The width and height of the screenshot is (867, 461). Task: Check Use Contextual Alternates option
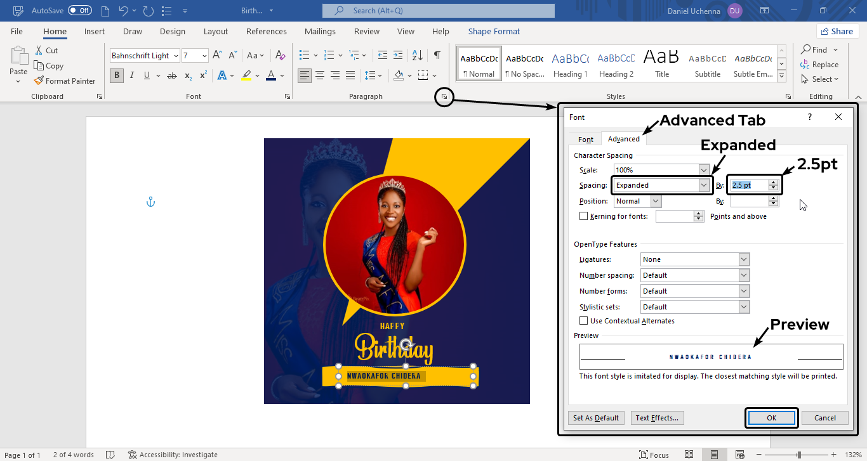584,321
